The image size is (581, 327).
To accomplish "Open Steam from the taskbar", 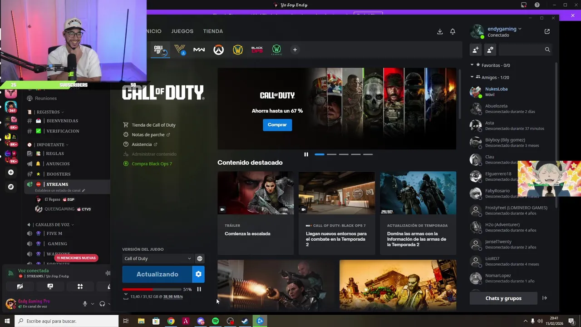I will (x=245, y=321).
